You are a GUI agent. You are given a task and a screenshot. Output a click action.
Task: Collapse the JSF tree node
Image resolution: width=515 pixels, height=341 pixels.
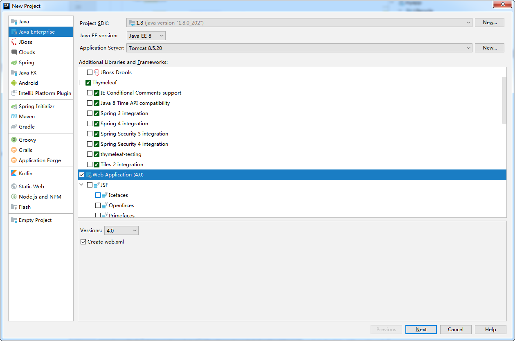(x=81, y=185)
